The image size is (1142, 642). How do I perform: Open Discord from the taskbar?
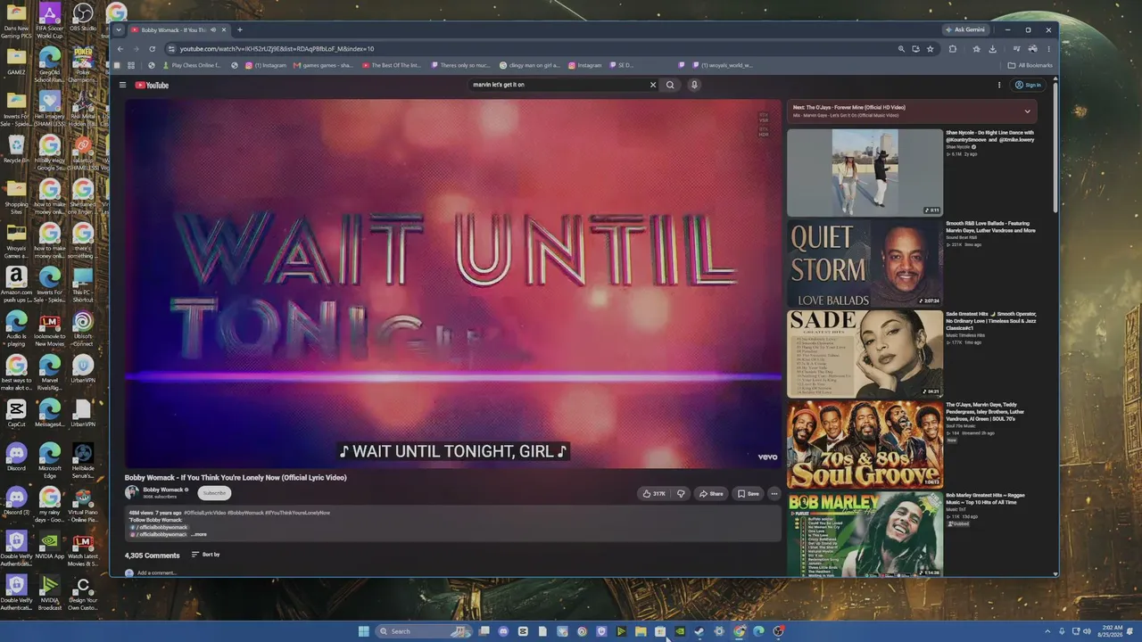pos(503,631)
